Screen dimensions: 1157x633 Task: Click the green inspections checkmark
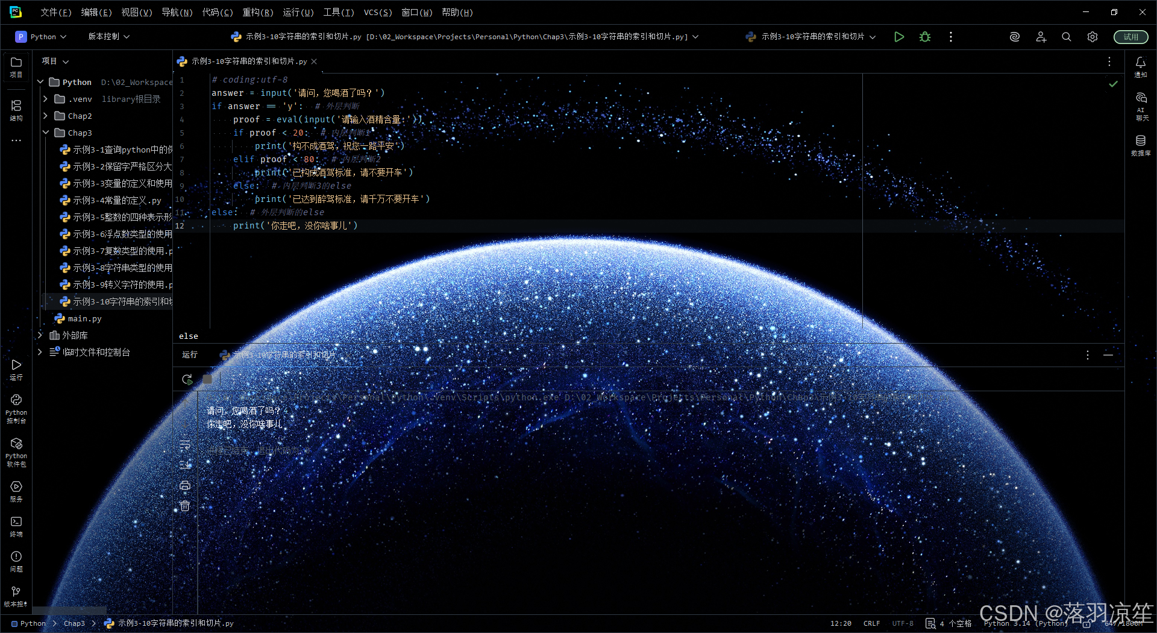(x=1114, y=84)
